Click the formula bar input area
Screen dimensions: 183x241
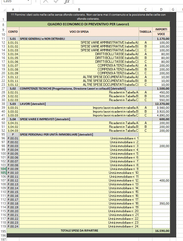[128, 1]
